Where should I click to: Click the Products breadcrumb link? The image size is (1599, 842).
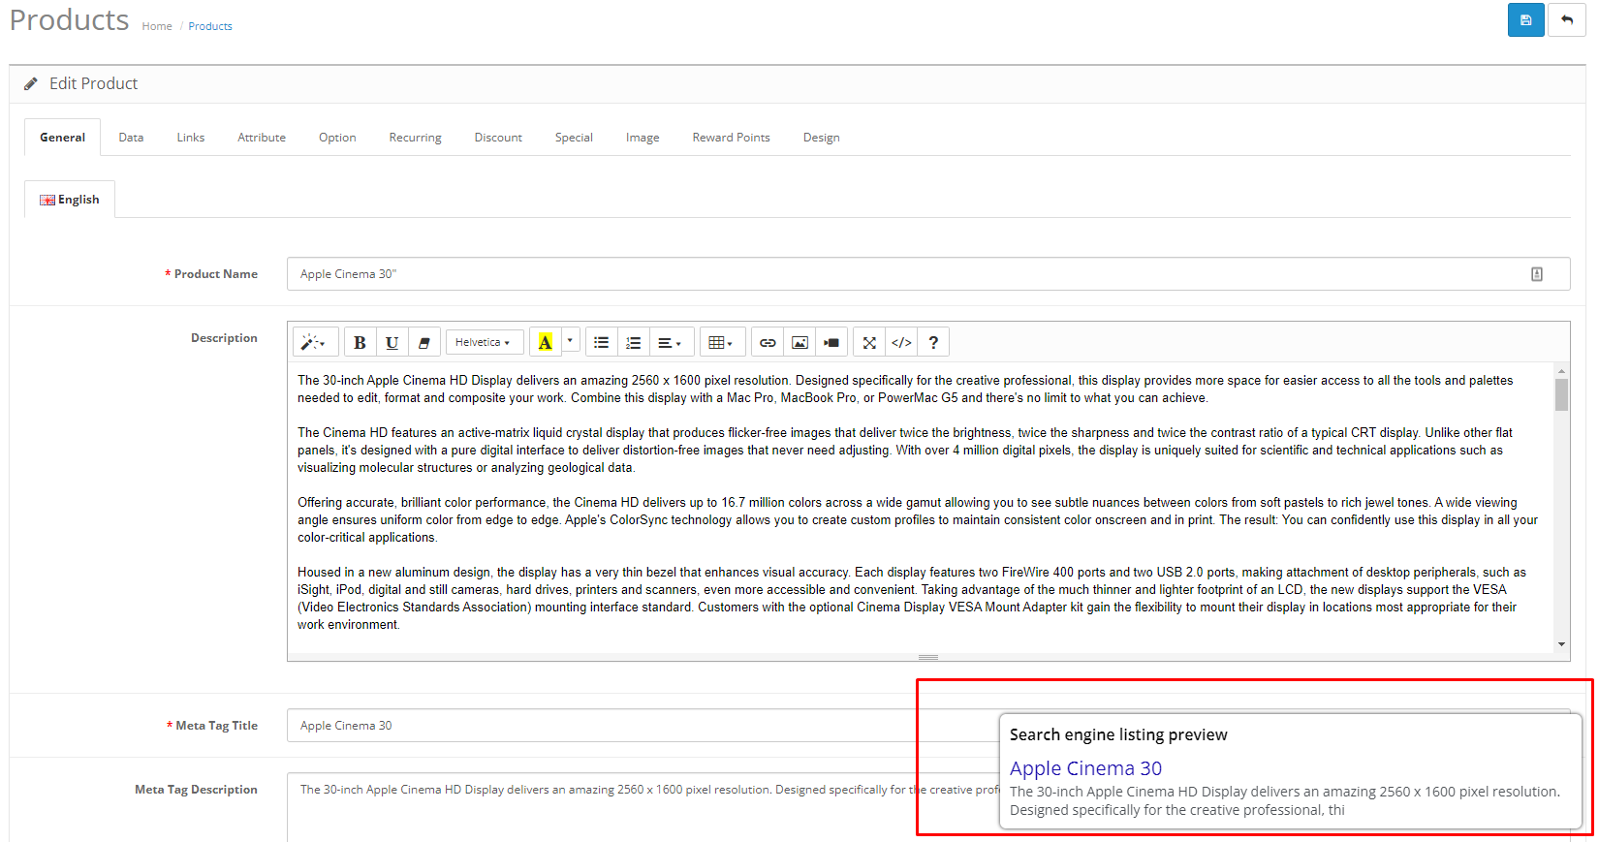pyautogui.click(x=210, y=26)
